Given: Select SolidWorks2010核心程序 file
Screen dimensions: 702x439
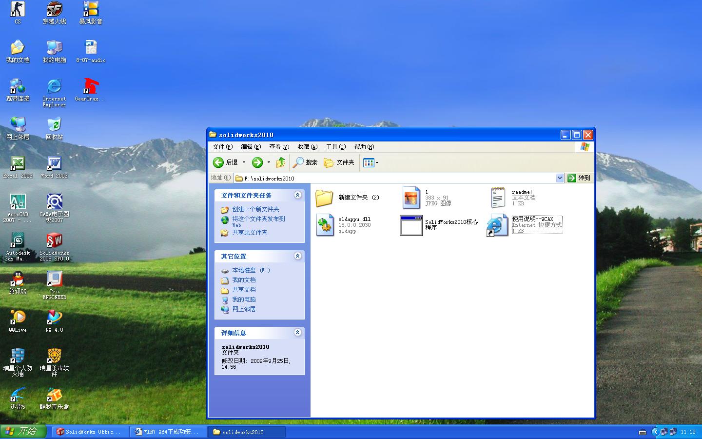Looking at the screenshot, I should point(439,225).
